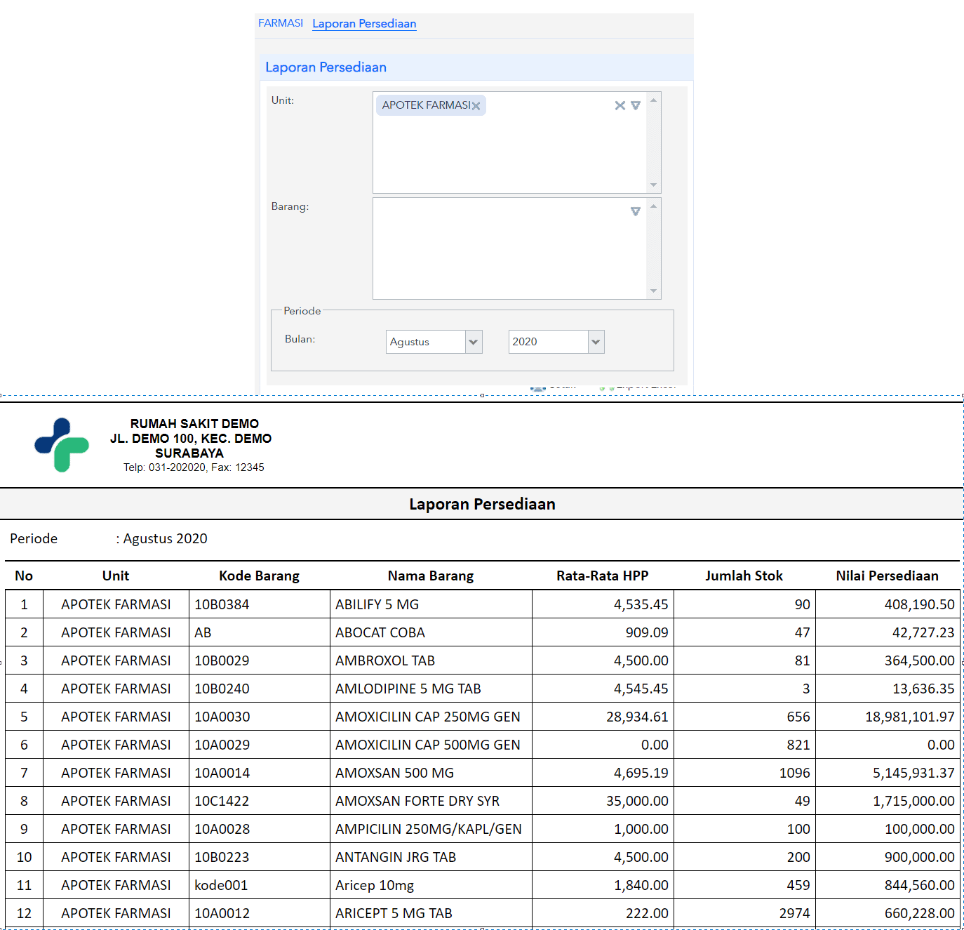Click the code AB cell
964x930 pixels.
point(260,632)
